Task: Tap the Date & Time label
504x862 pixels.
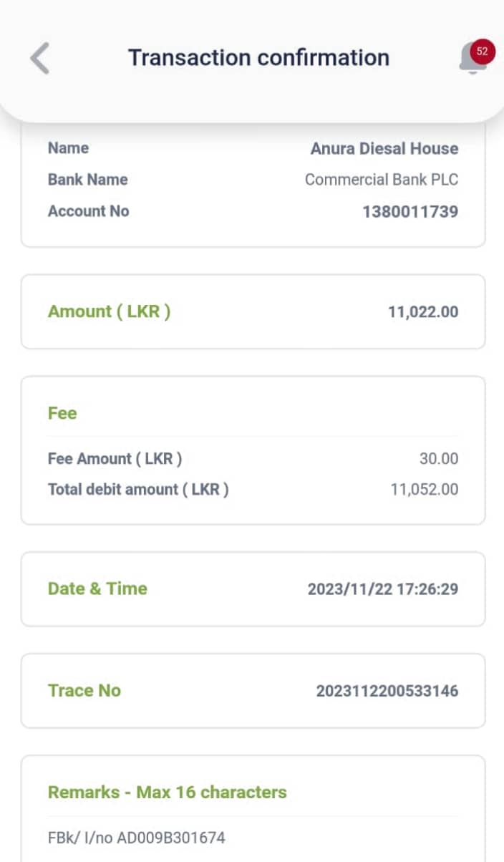Action: pyautogui.click(x=97, y=589)
